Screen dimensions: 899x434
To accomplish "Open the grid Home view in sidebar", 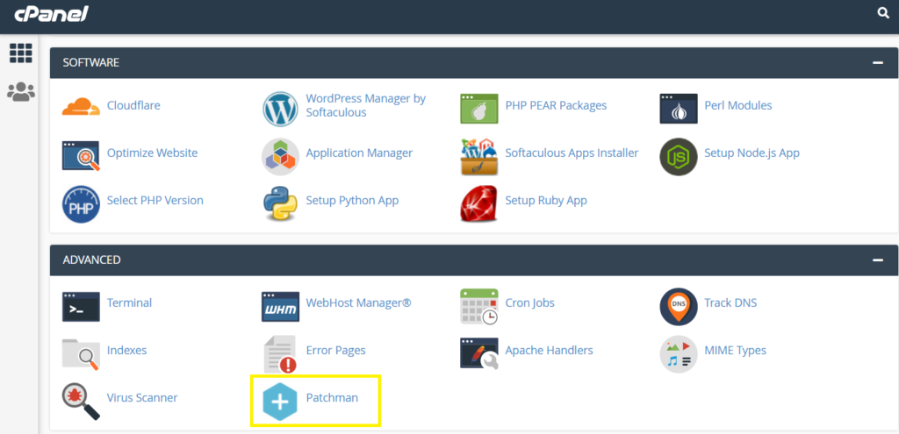I will pos(20,53).
